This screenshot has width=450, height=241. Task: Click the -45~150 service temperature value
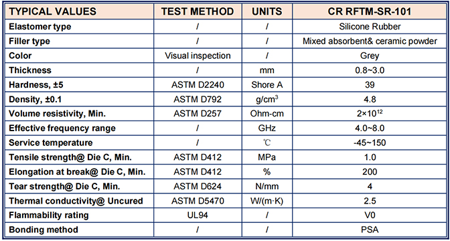[x=370, y=143]
